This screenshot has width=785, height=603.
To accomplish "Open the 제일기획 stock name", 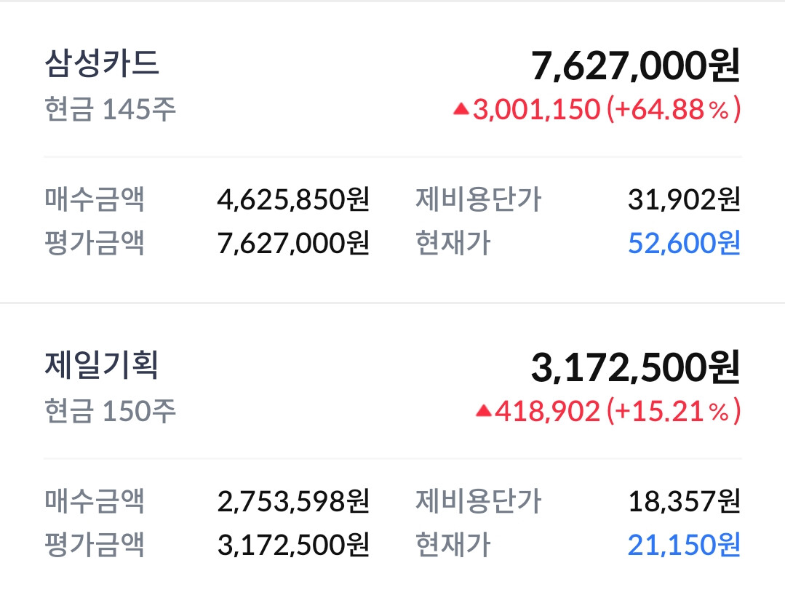I will (101, 365).
